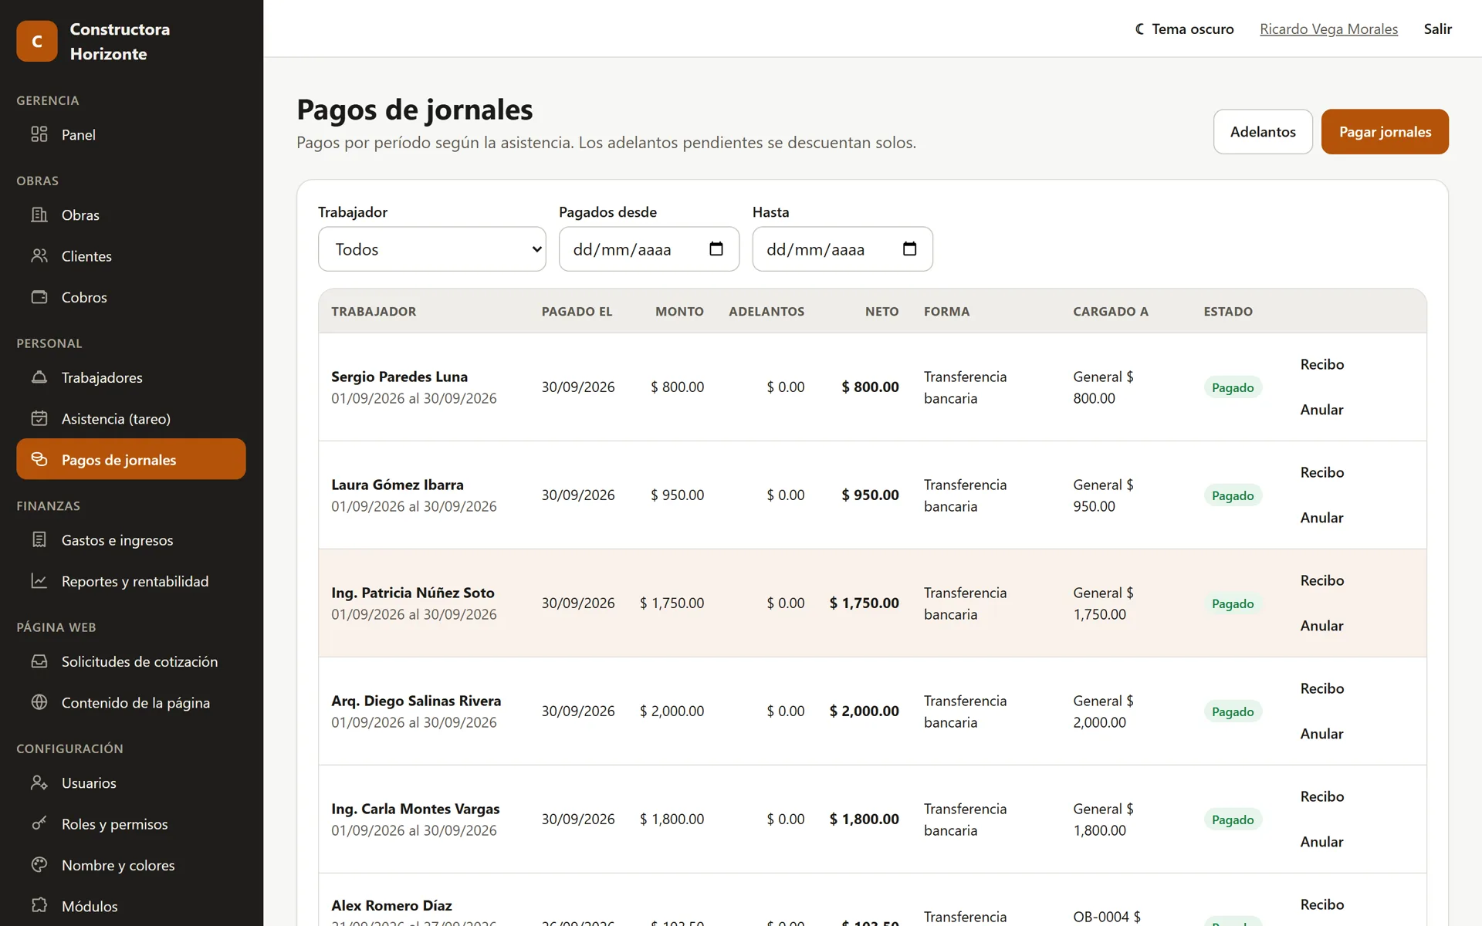Click the Nombre y colores palette icon

click(39, 865)
